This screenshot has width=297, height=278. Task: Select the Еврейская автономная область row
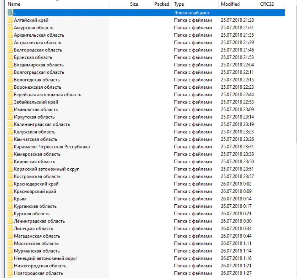click(47, 95)
